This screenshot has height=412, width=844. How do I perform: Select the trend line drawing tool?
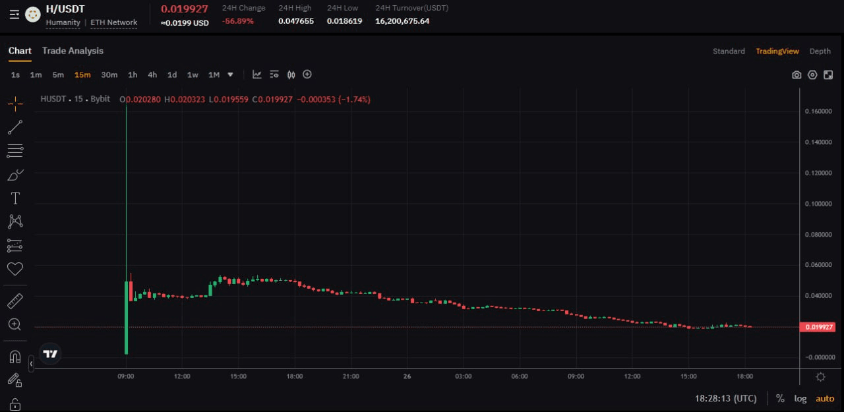[x=15, y=127]
